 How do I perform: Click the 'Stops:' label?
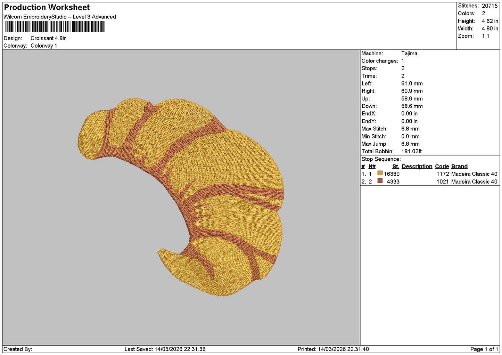click(x=369, y=68)
